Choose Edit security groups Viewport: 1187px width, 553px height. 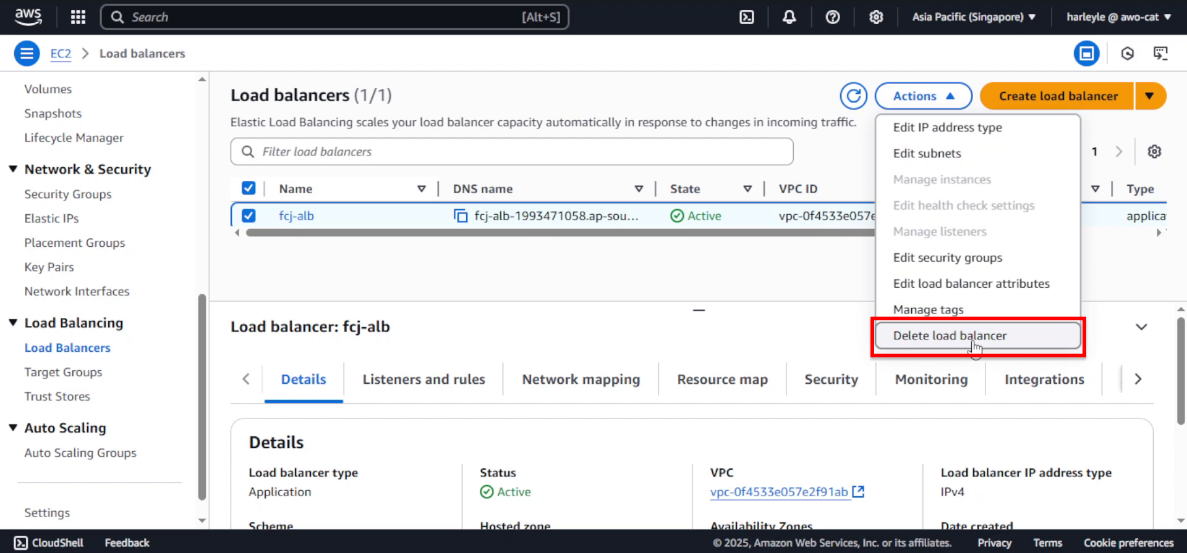tap(978, 257)
